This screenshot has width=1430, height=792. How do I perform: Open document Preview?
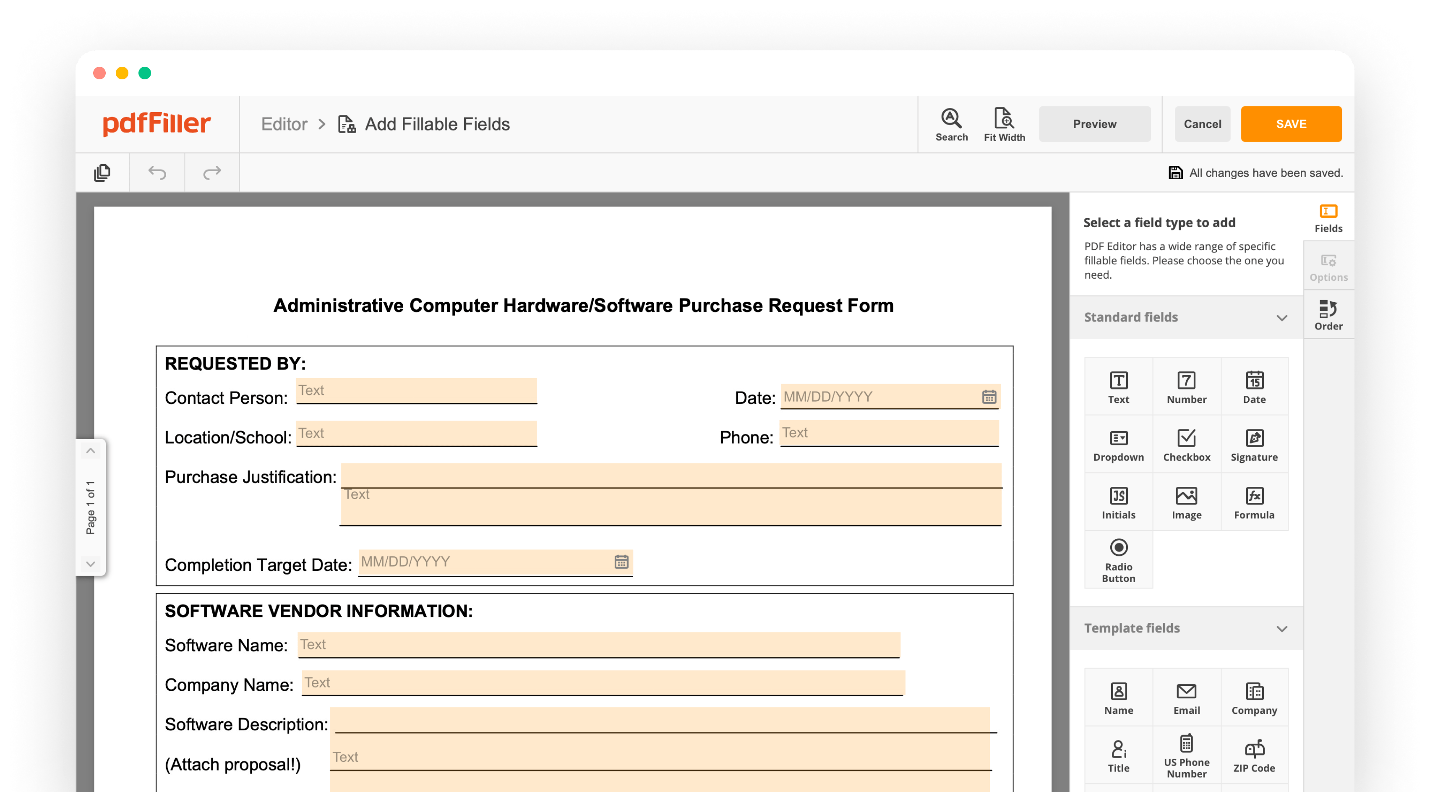point(1094,123)
